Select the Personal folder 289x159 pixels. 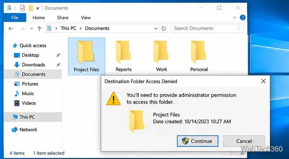199,56
